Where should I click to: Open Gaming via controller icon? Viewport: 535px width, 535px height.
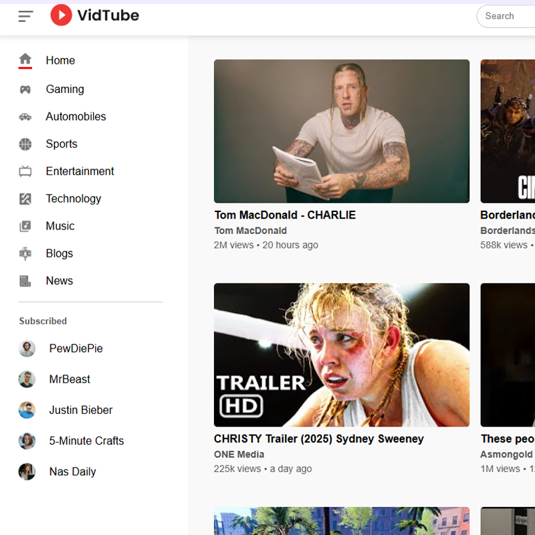coord(25,89)
